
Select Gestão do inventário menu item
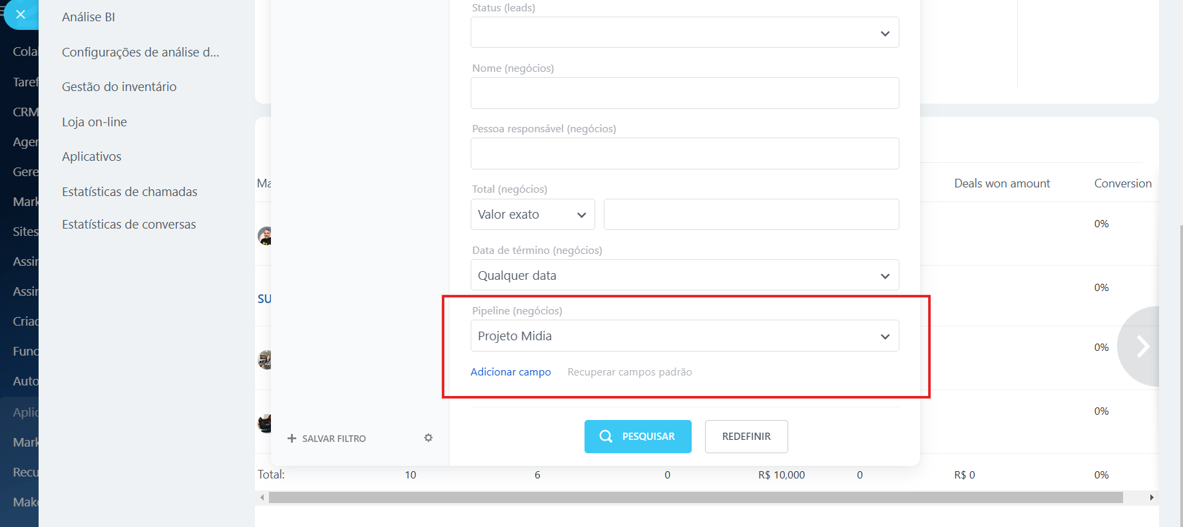[119, 87]
